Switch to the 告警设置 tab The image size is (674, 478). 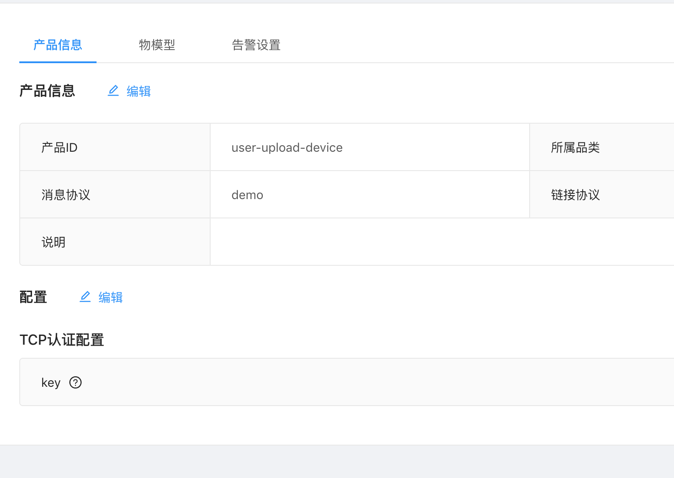(256, 45)
